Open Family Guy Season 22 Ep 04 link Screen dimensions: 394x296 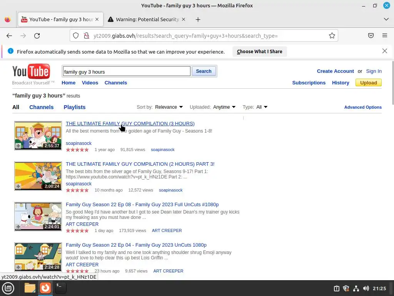point(136,245)
